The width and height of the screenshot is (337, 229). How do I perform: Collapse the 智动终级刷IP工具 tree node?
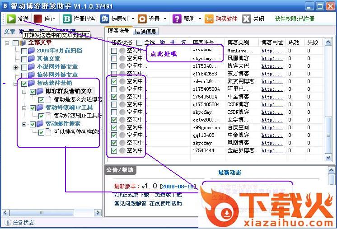click(24, 108)
